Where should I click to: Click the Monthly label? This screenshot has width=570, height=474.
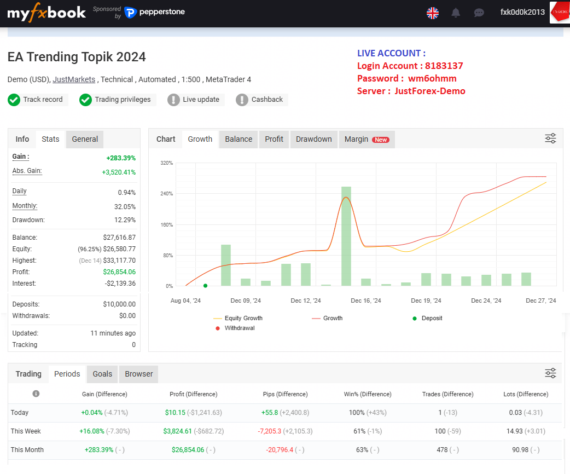[x=25, y=206]
